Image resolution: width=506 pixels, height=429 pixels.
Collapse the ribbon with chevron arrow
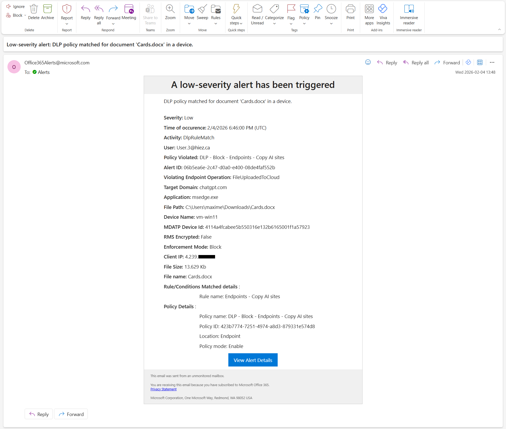499,30
